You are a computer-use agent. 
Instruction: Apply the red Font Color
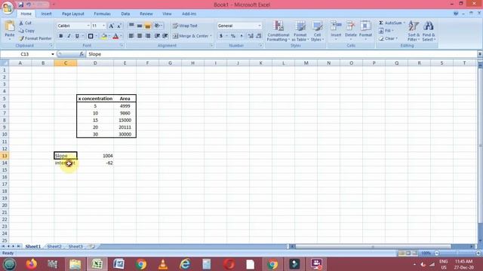click(115, 36)
